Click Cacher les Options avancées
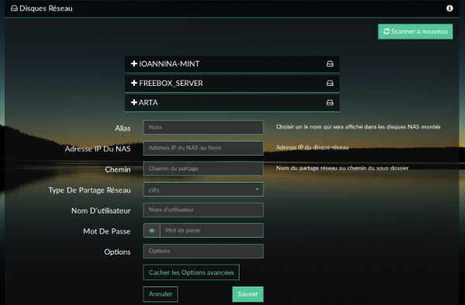This screenshot has width=465, height=305. (191, 272)
